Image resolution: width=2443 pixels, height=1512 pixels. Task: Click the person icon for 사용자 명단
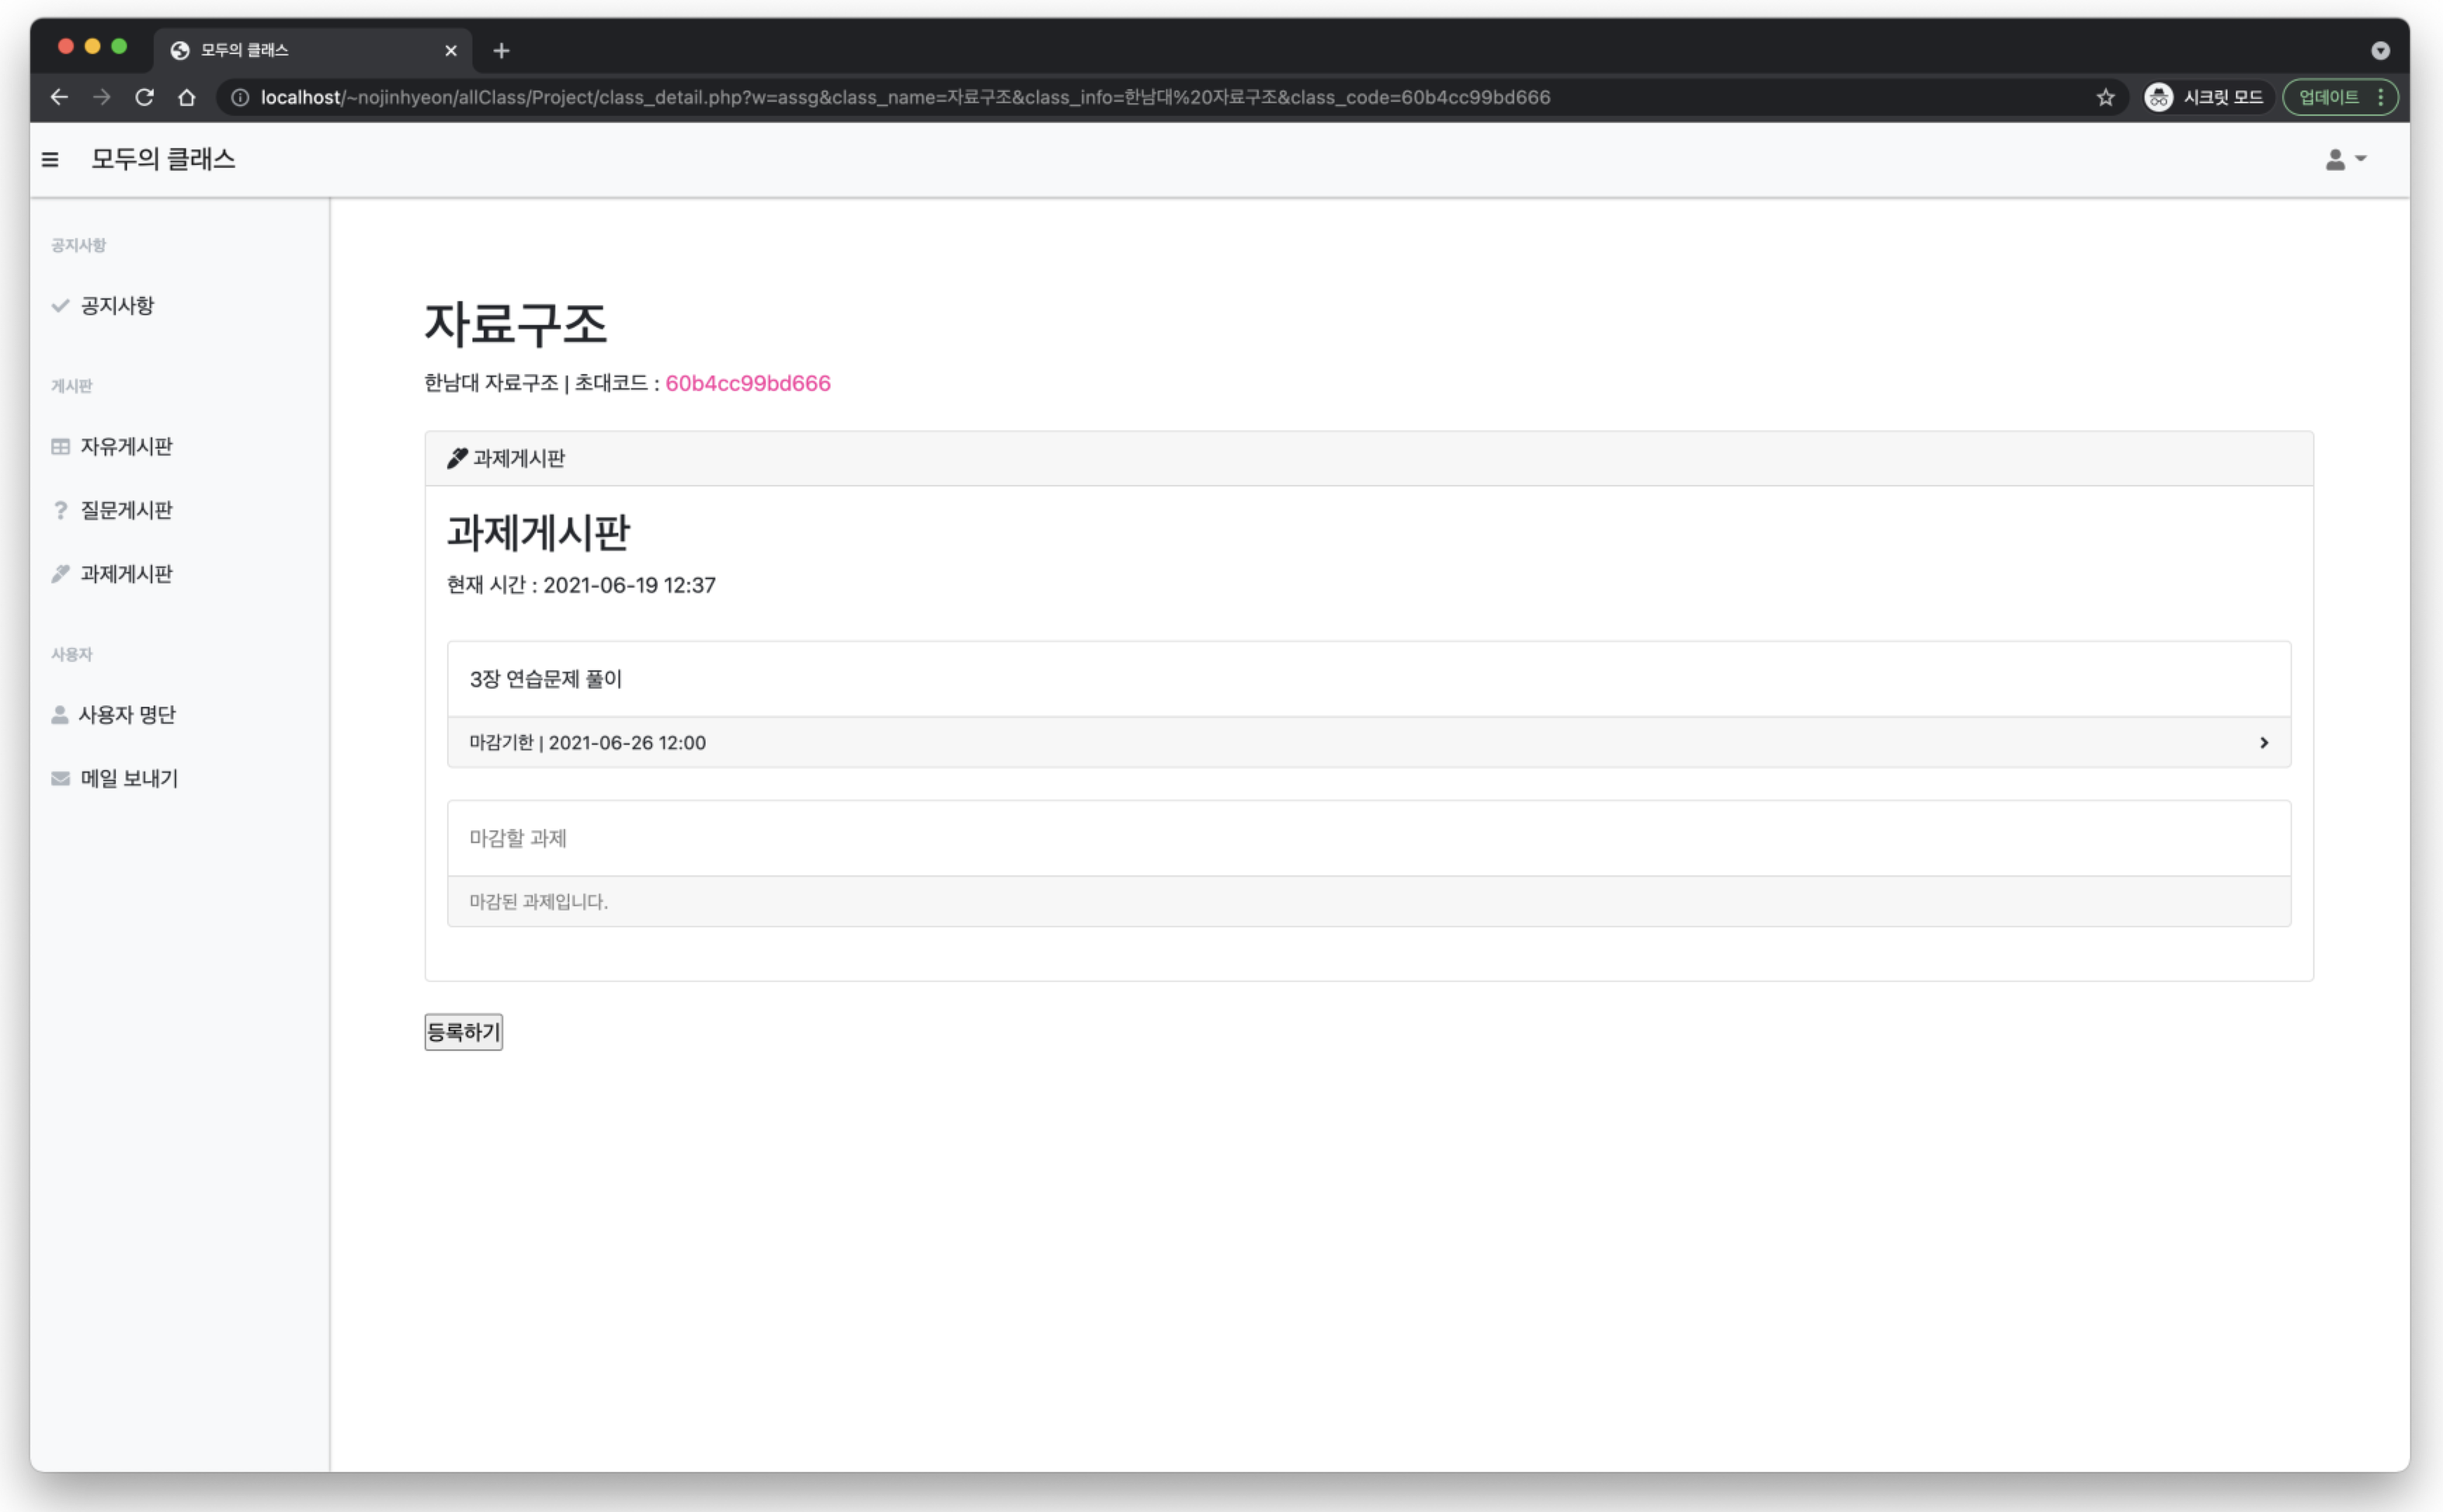point(60,714)
